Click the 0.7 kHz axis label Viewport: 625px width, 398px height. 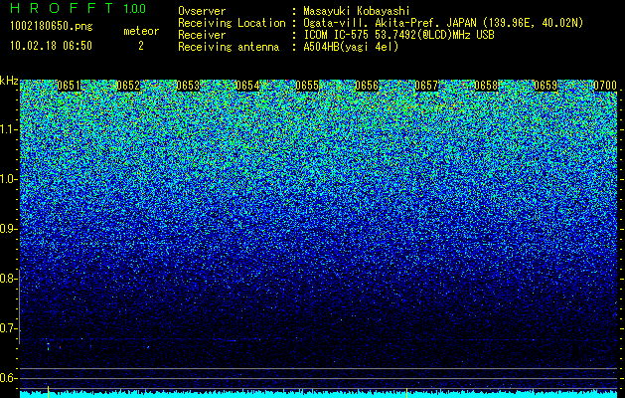[x=8, y=328]
